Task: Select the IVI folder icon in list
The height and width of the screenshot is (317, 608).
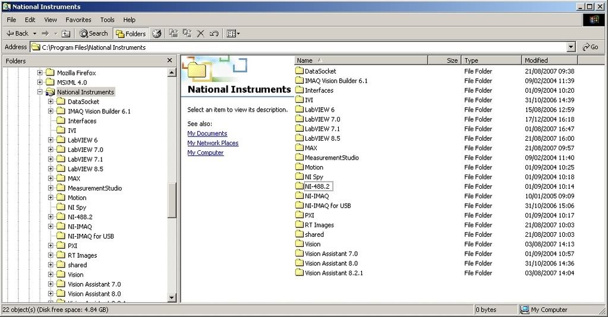Action: (x=299, y=100)
